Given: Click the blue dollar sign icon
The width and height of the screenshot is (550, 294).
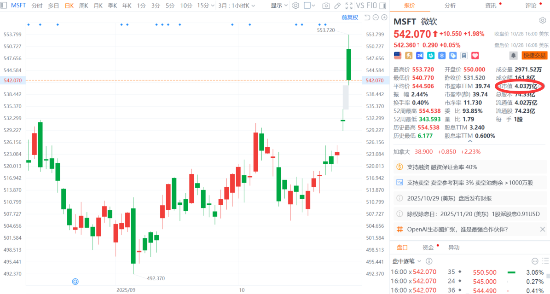Looking at the screenshot, I should click(x=442, y=55).
